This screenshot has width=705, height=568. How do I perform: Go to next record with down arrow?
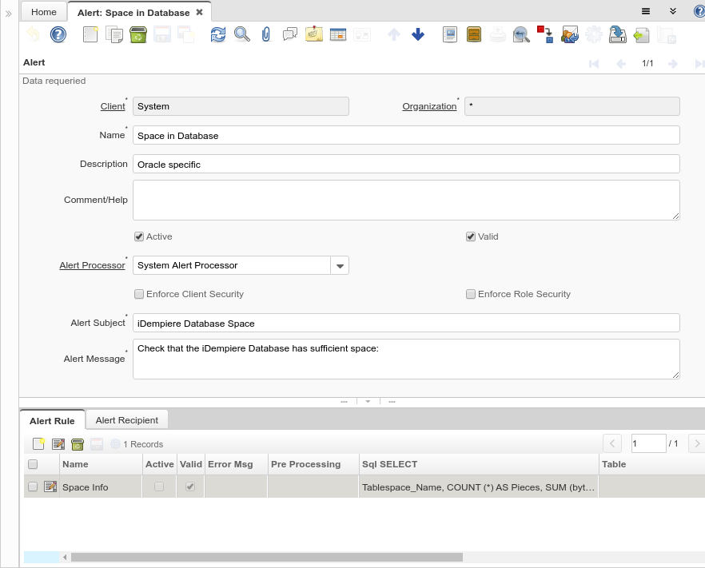click(x=417, y=34)
